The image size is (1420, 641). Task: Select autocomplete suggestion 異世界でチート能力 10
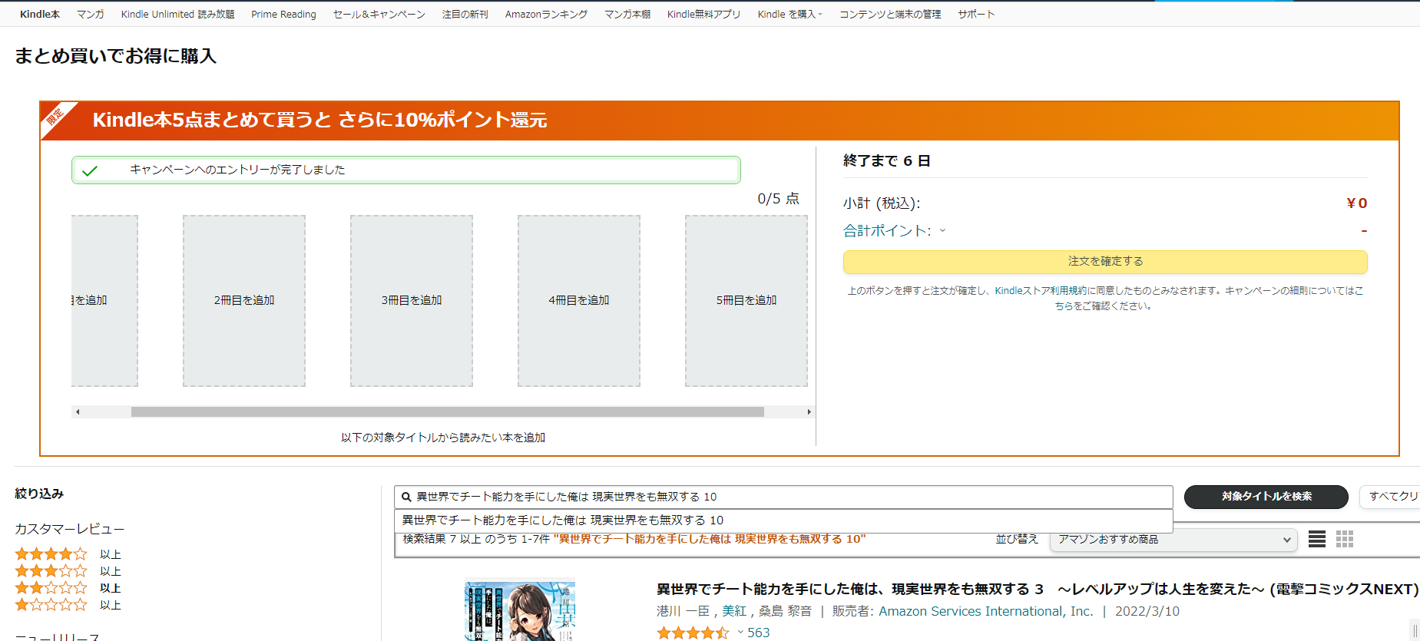(783, 520)
